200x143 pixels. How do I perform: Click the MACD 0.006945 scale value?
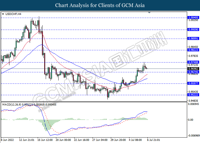tap(193, 104)
